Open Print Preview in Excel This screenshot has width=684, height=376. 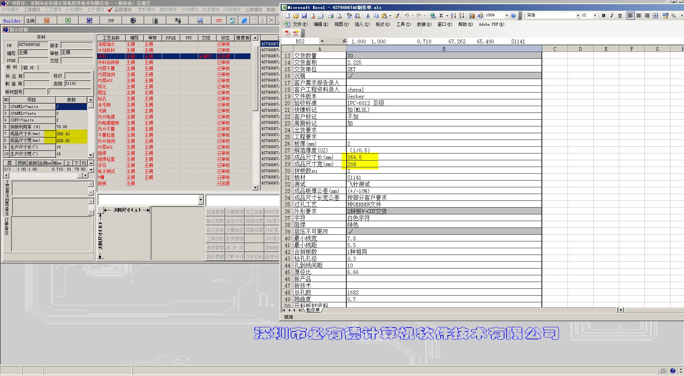339,16
